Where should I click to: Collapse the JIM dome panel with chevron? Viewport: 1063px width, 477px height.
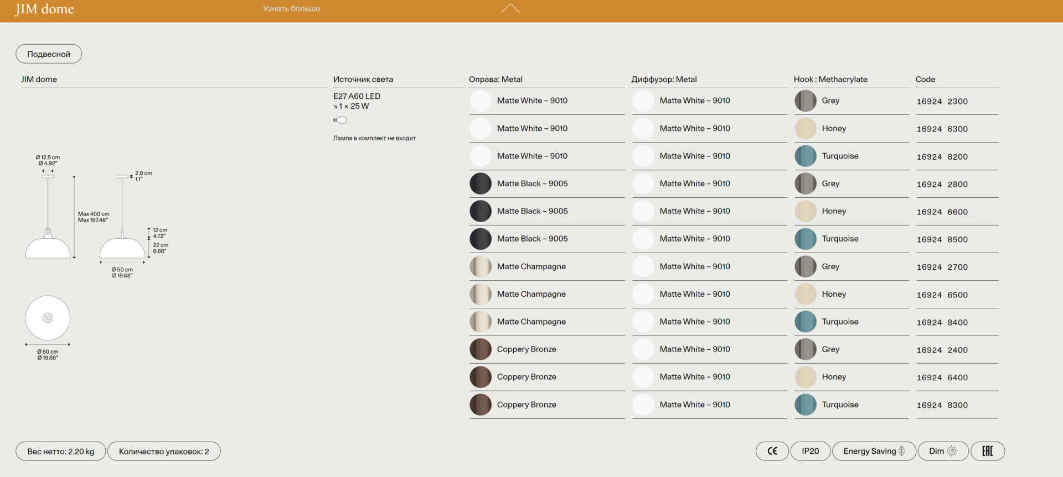tap(510, 8)
